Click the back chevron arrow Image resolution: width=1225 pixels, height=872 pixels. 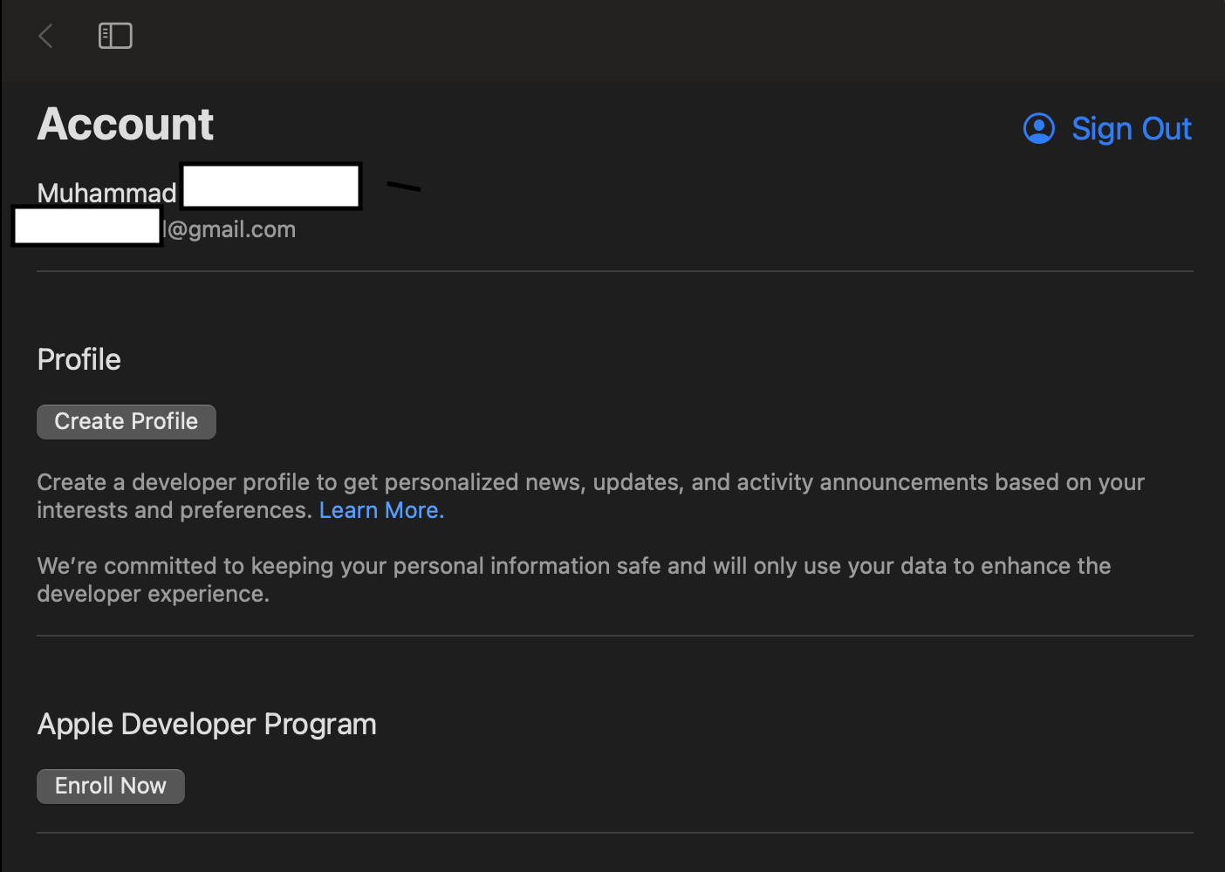pos(46,36)
